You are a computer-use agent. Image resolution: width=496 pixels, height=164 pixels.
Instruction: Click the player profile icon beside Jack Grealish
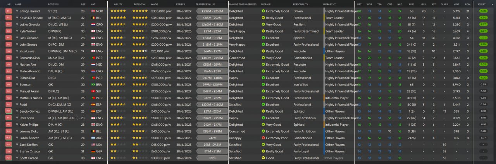17,38
